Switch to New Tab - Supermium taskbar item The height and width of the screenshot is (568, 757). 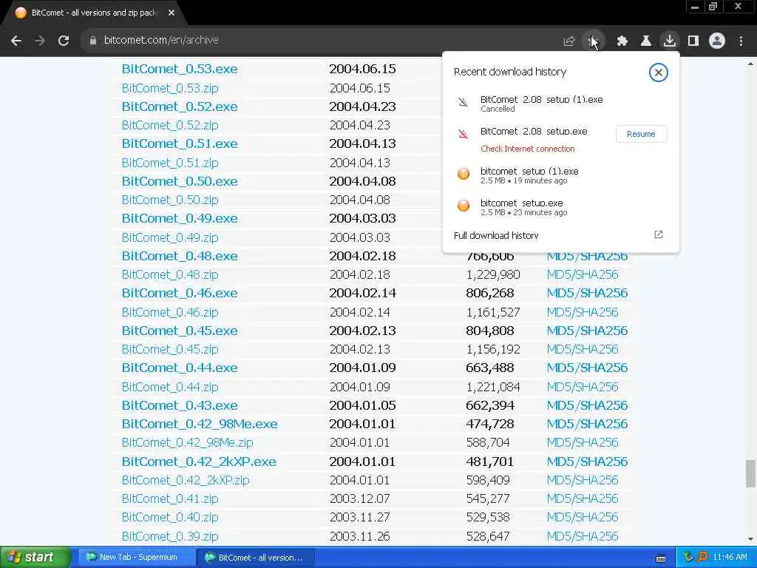point(137,558)
